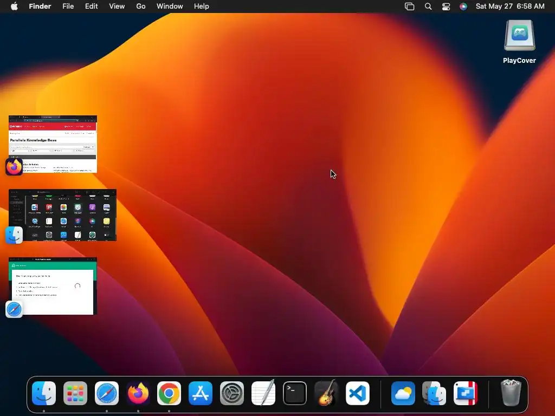Open the Weather app from the Dock
Viewport: 555px width, 416px height.
click(x=403, y=393)
